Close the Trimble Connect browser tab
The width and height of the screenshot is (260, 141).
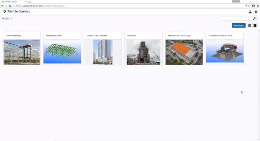coord(25,2)
